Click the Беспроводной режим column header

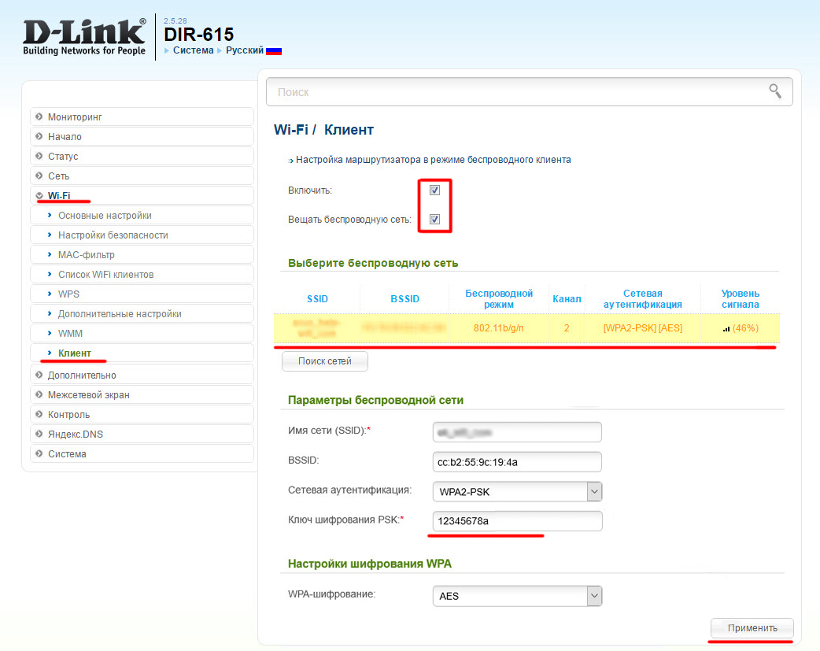[x=499, y=299]
